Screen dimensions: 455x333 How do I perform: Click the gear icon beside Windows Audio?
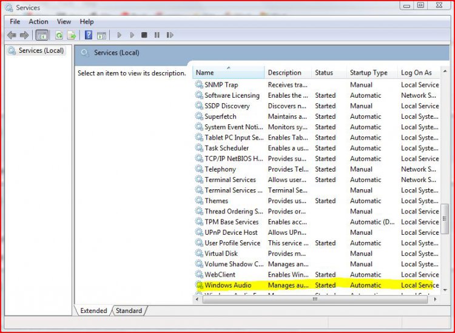pyautogui.click(x=199, y=285)
